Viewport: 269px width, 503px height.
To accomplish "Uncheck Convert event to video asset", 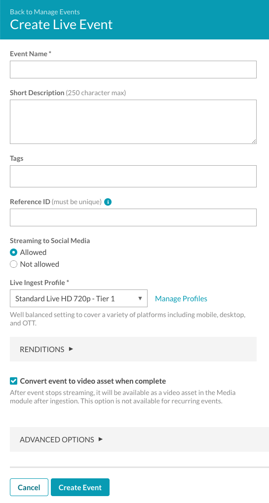I will tap(13, 381).
